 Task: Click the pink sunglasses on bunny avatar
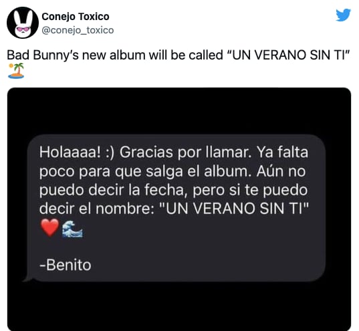pos(23,30)
